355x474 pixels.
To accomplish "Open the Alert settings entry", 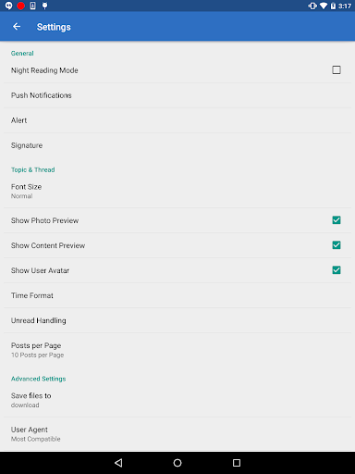I will tap(177, 120).
